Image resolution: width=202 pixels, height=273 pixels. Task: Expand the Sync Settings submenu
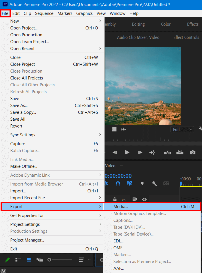pyautogui.click(x=52, y=135)
